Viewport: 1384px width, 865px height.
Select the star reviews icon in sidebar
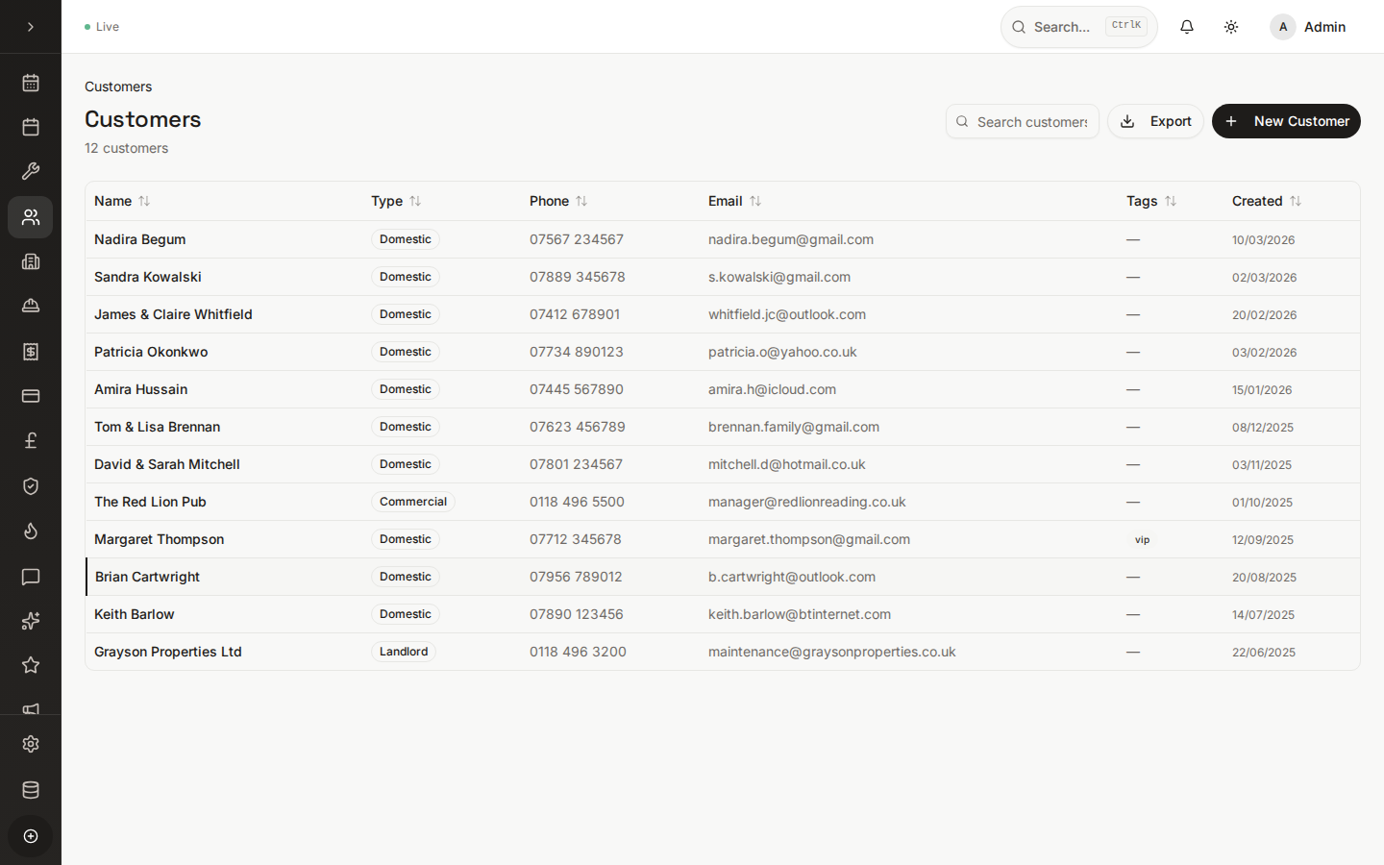pyautogui.click(x=30, y=664)
